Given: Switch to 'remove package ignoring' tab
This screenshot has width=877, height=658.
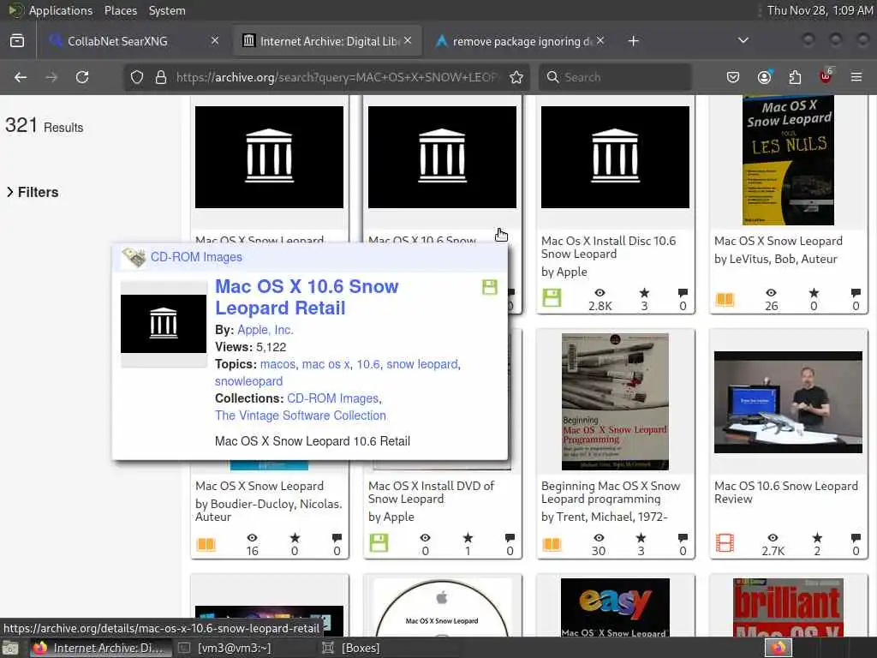Looking at the screenshot, I should 522,41.
